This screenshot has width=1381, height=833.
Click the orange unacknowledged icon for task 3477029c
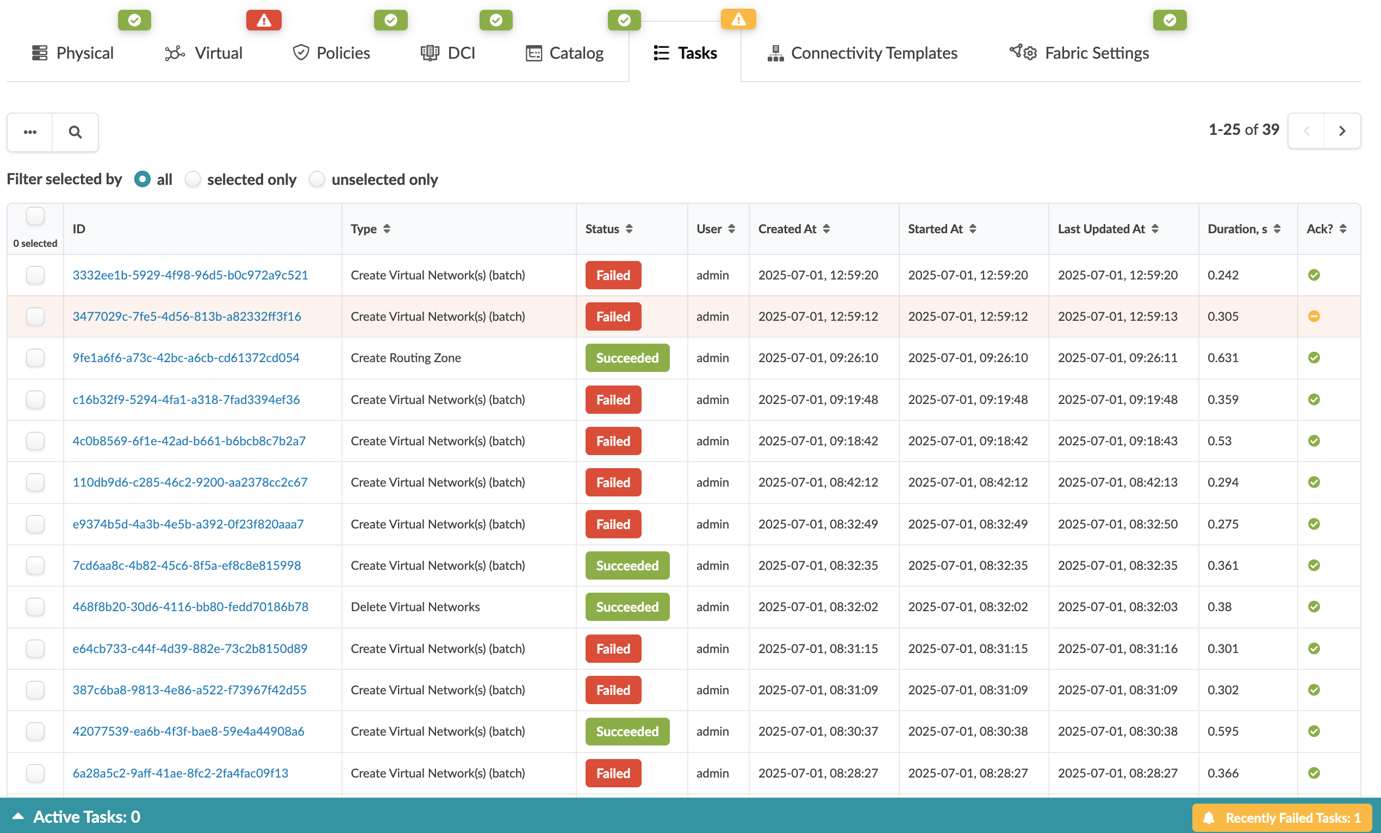[1314, 316]
